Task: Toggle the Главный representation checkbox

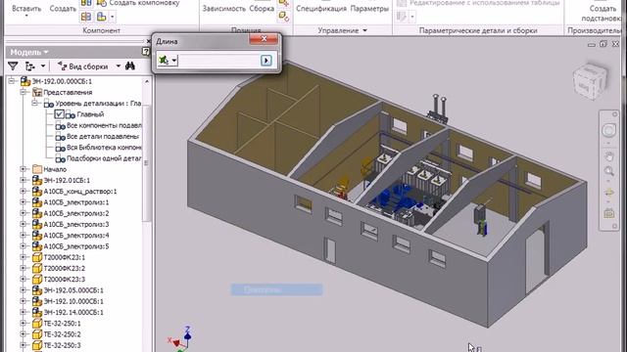Action: coord(59,114)
